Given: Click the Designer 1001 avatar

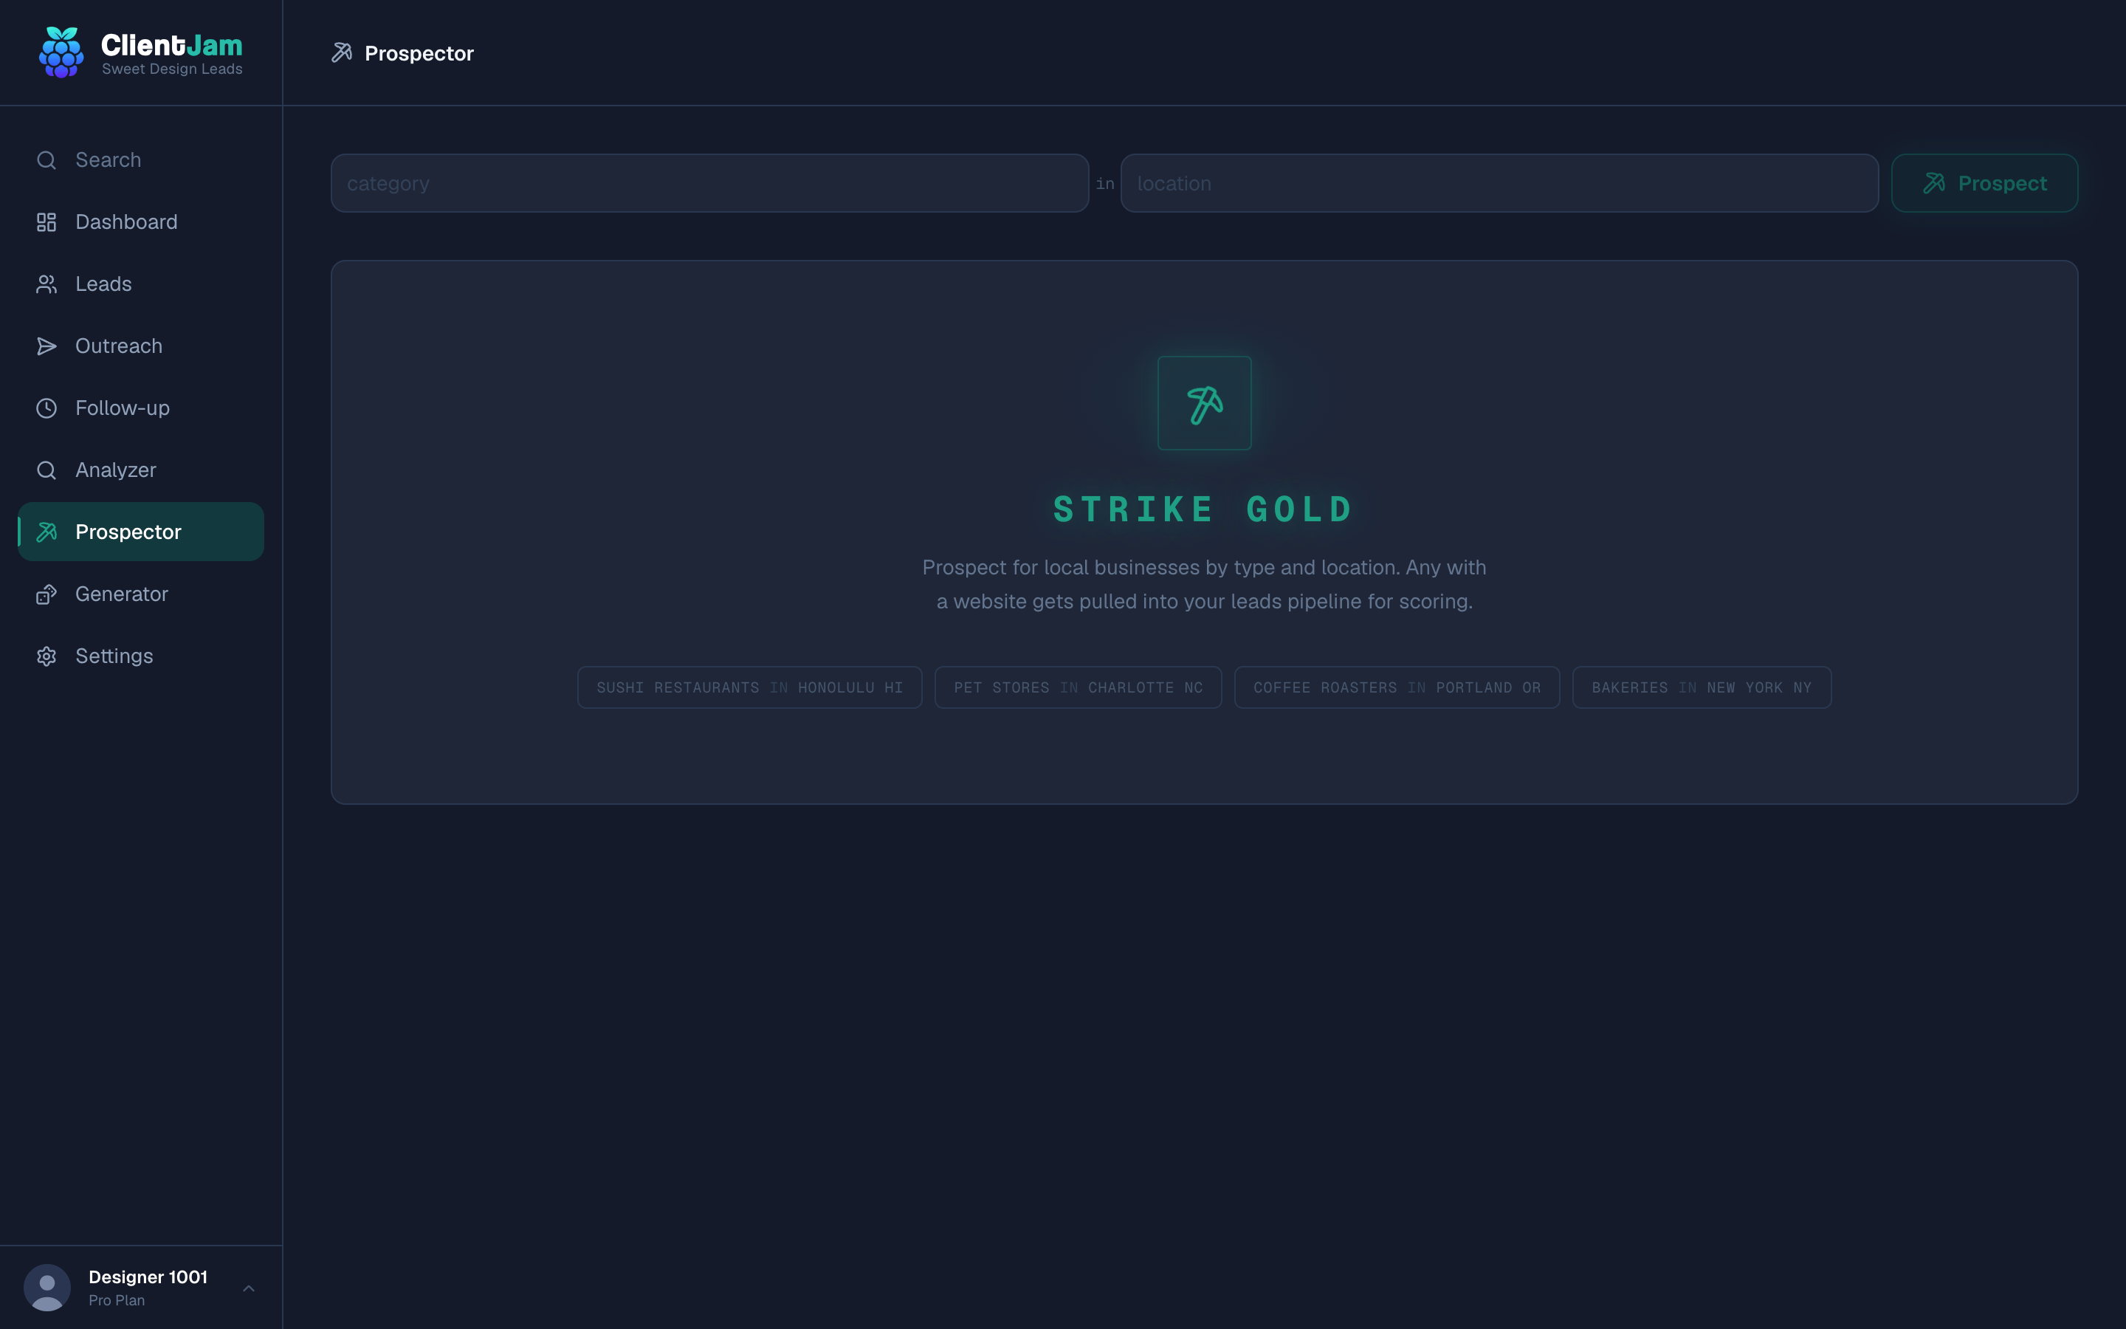Looking at the screenshot, I should coord(47,1288).
